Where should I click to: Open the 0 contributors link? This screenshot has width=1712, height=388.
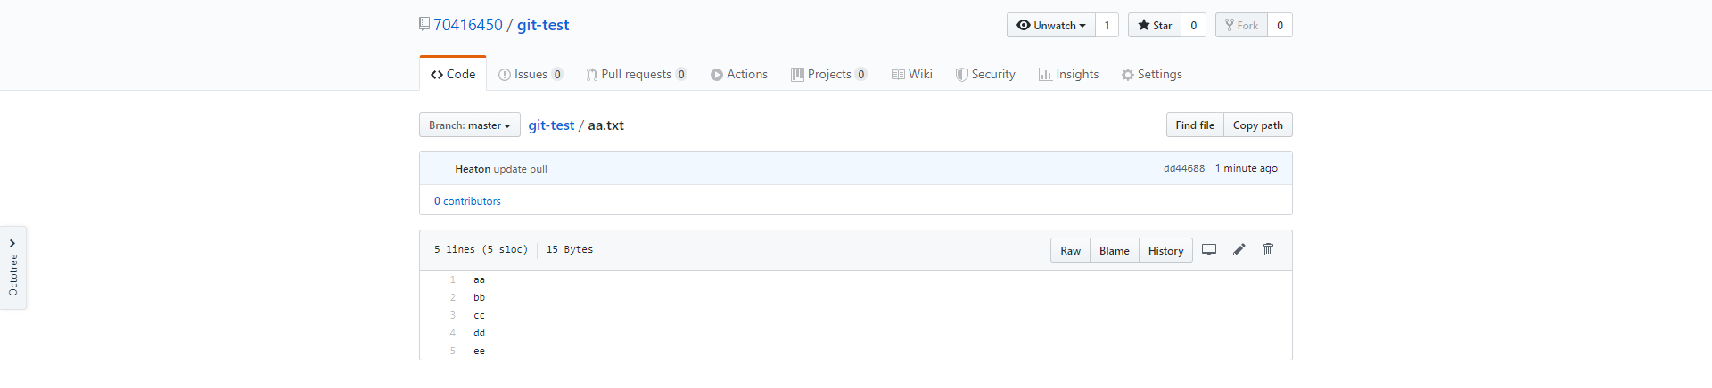(467, 201)
